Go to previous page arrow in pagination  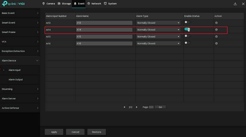pyautogui.click(x=124, y=107)
